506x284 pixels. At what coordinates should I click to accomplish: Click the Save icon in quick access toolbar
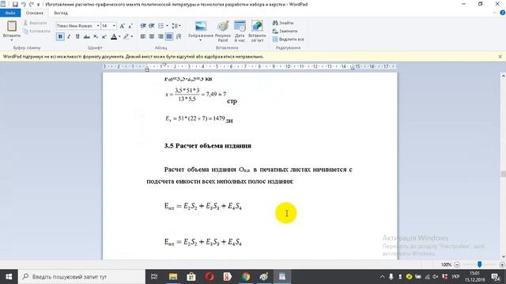pos(15,4)
